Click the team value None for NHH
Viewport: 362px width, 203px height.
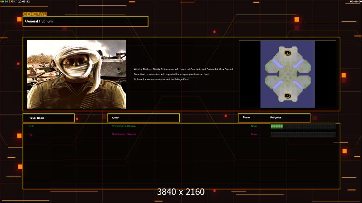pos(254,126)
